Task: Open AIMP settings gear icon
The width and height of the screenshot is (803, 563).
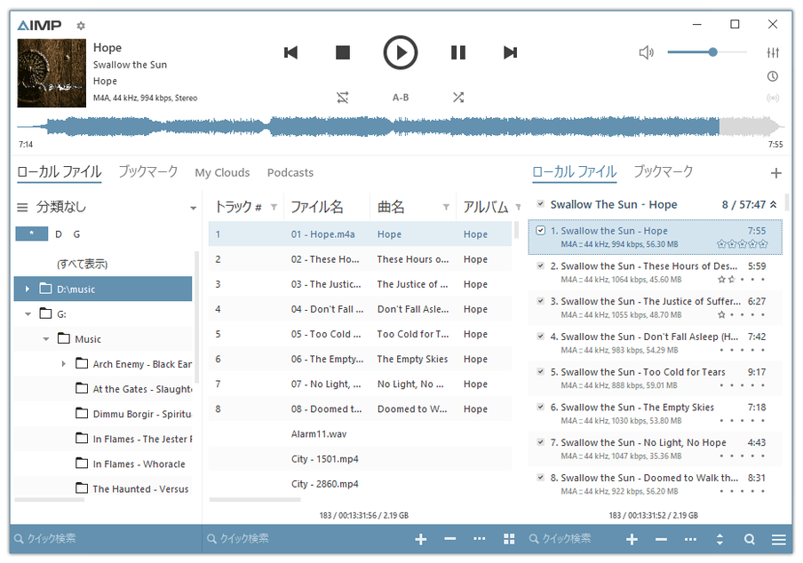Action: (81, 25)
